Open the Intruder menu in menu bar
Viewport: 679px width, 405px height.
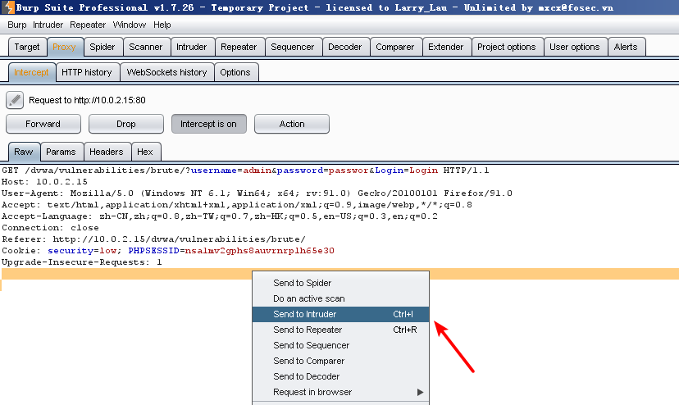click(x=48, y=25)
